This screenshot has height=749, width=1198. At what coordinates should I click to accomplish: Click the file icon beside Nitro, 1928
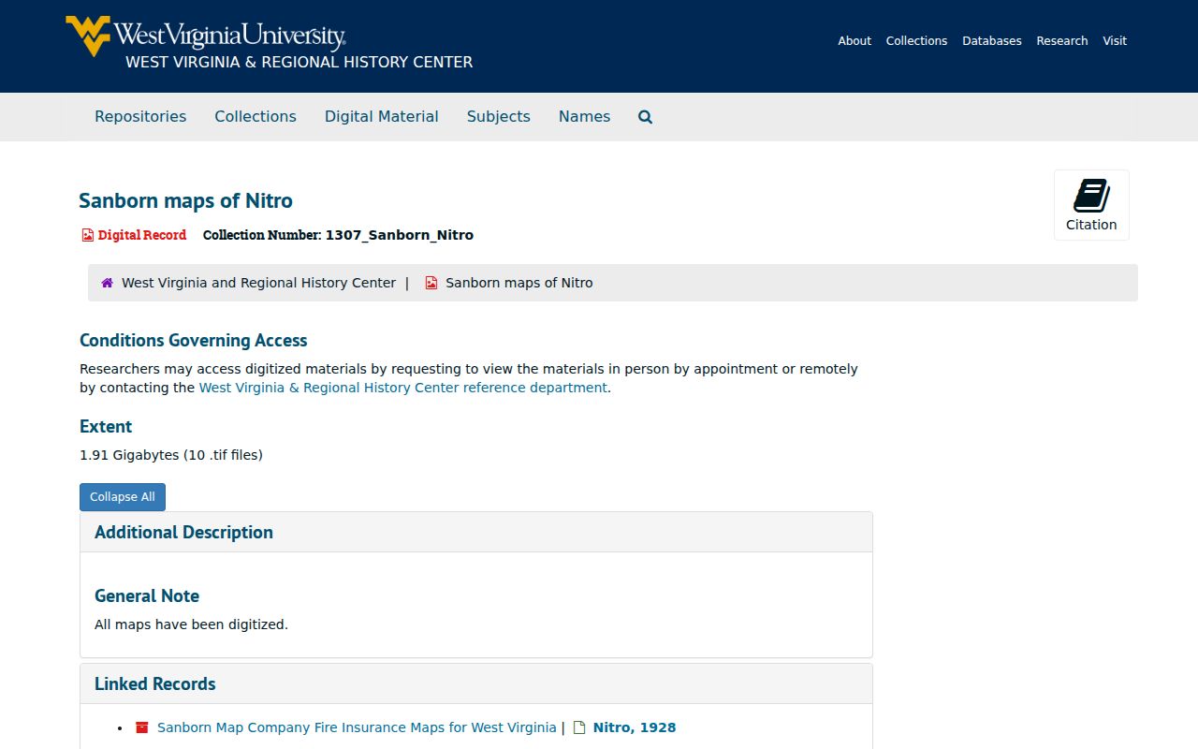(579, 727)
